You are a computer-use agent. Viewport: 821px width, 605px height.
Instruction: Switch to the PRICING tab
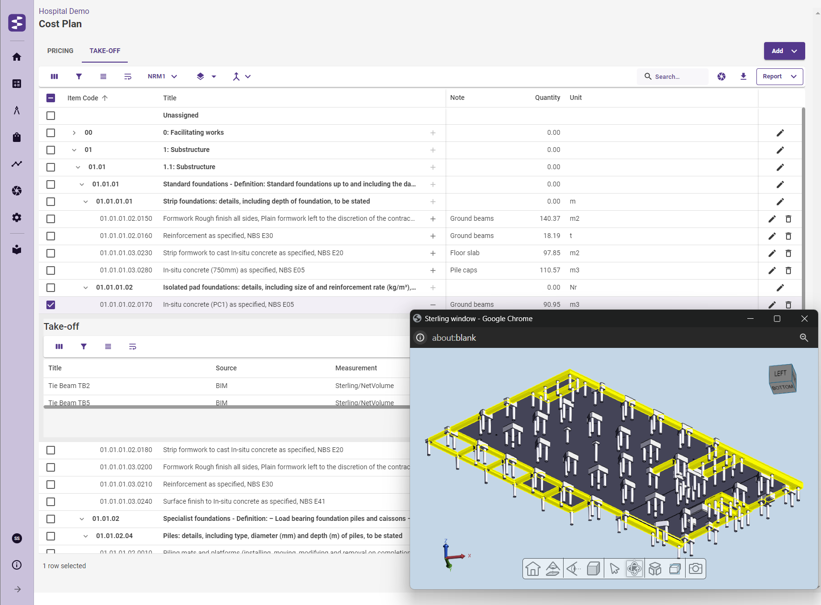60,51
